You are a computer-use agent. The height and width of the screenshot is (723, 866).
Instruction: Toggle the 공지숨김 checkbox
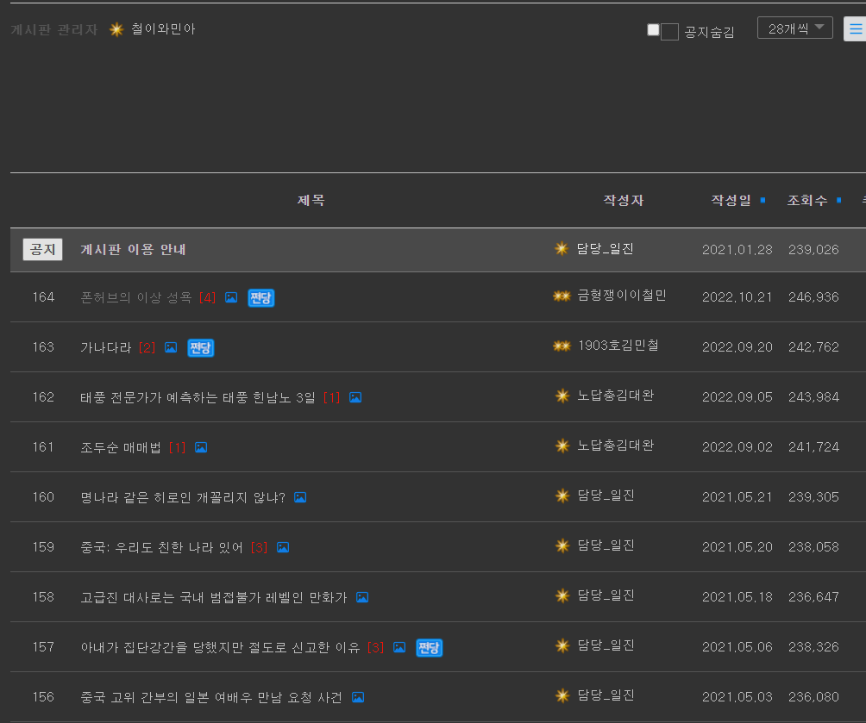coord(653,30)
